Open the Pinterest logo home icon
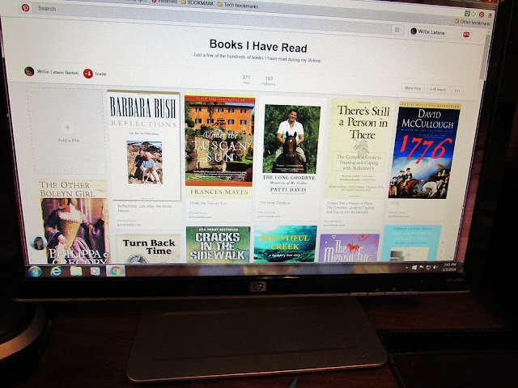 pyautogui.click(x=25, y=7)
